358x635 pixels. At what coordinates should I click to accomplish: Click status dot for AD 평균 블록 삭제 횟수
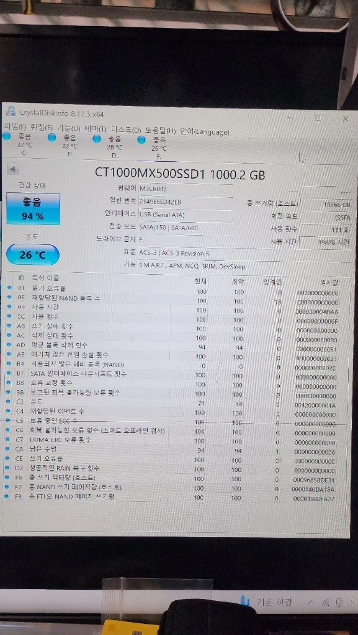coord(9,345)
